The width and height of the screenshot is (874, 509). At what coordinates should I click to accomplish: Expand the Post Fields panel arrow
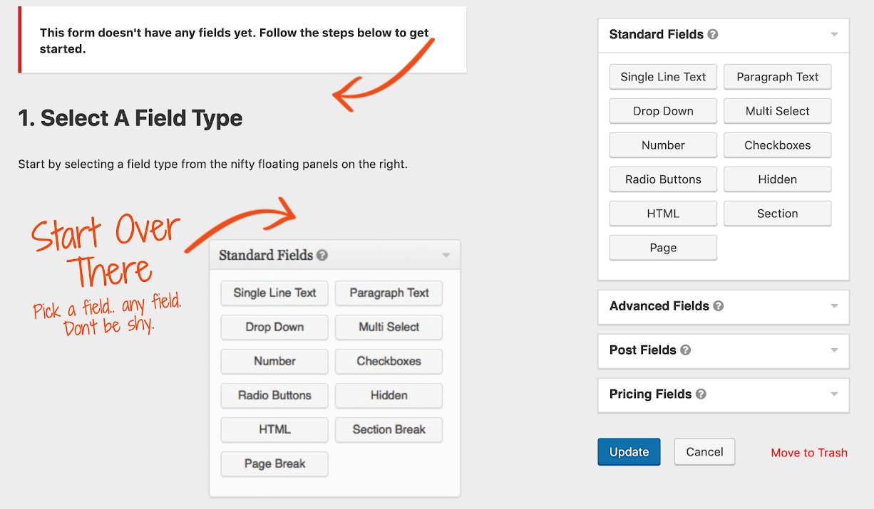pos(834,350)
